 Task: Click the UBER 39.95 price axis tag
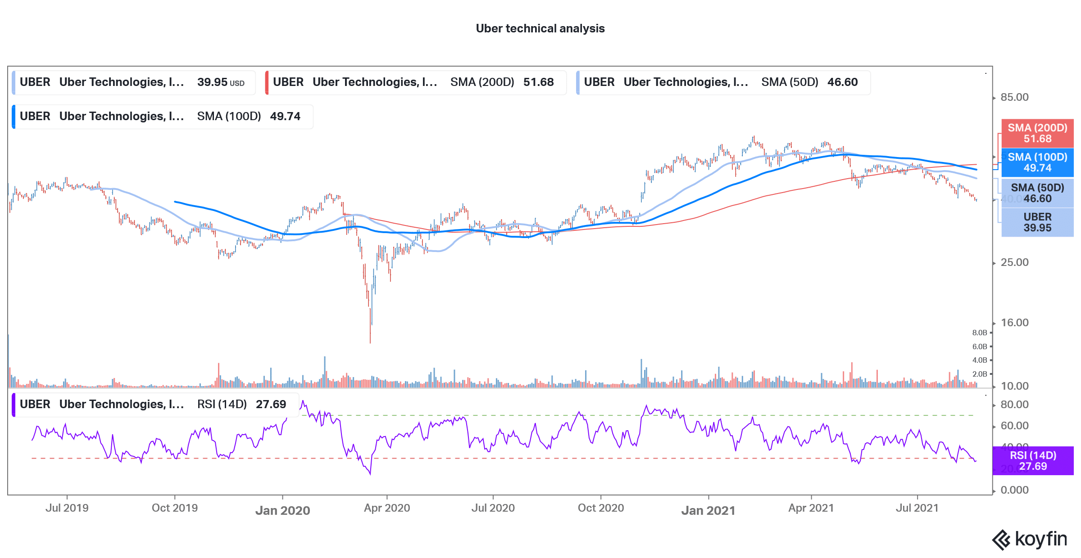tap(1037, 222)
